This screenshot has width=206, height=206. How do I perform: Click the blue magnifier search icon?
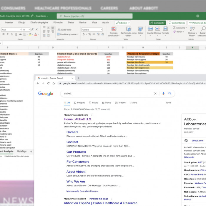coord(170,94)
